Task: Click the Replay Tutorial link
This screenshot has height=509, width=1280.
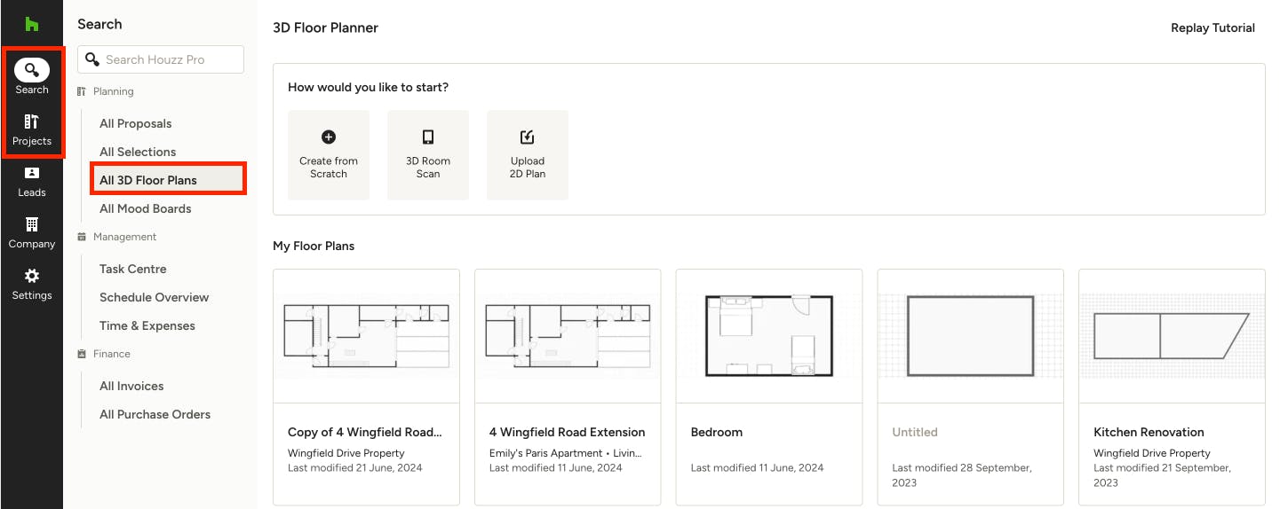Action: [x=1212, y=27]
